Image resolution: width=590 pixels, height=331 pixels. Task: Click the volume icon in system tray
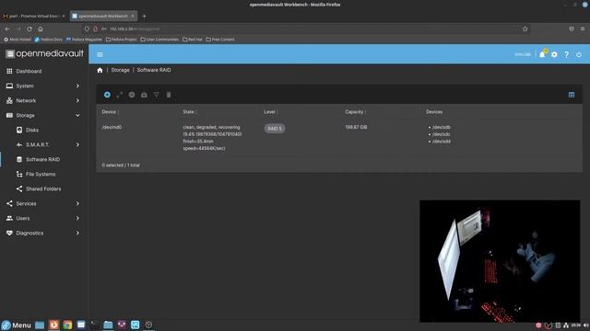(x=585, y=325)
